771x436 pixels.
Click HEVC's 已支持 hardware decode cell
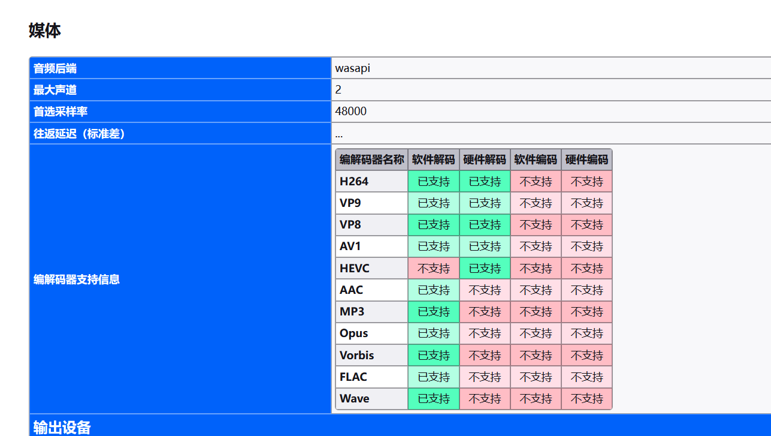(485, 268)
